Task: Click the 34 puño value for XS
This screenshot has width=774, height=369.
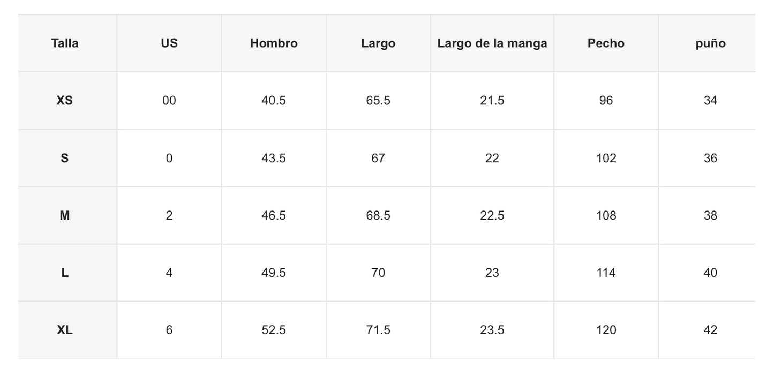Action: 710,101
